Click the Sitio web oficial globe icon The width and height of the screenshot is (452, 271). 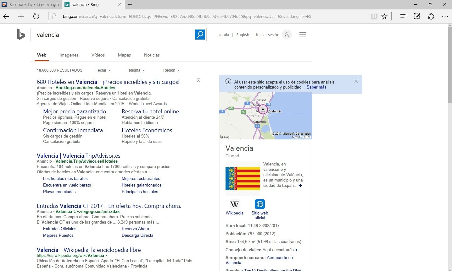coord(260,204)
